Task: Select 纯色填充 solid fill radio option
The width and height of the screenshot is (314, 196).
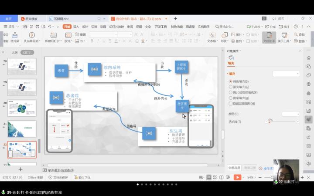Action: (x=231, y=81)
